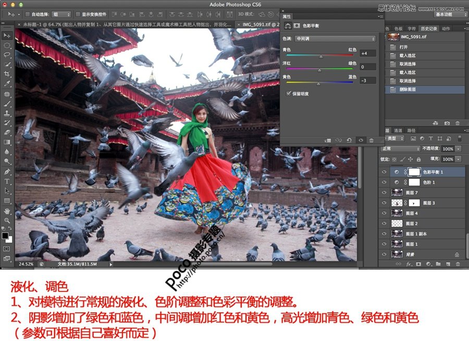
Task: Open the 正常 blend mode dropdown
Action: (400, 149)
